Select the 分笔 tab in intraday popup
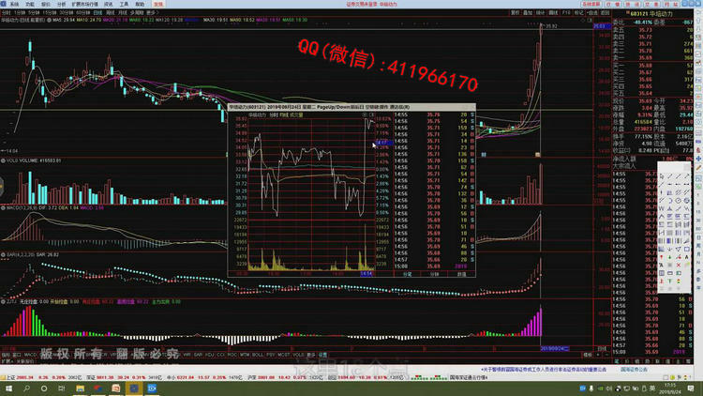The image size is (703, 396). pyautogui.click(x=407, y=273)
